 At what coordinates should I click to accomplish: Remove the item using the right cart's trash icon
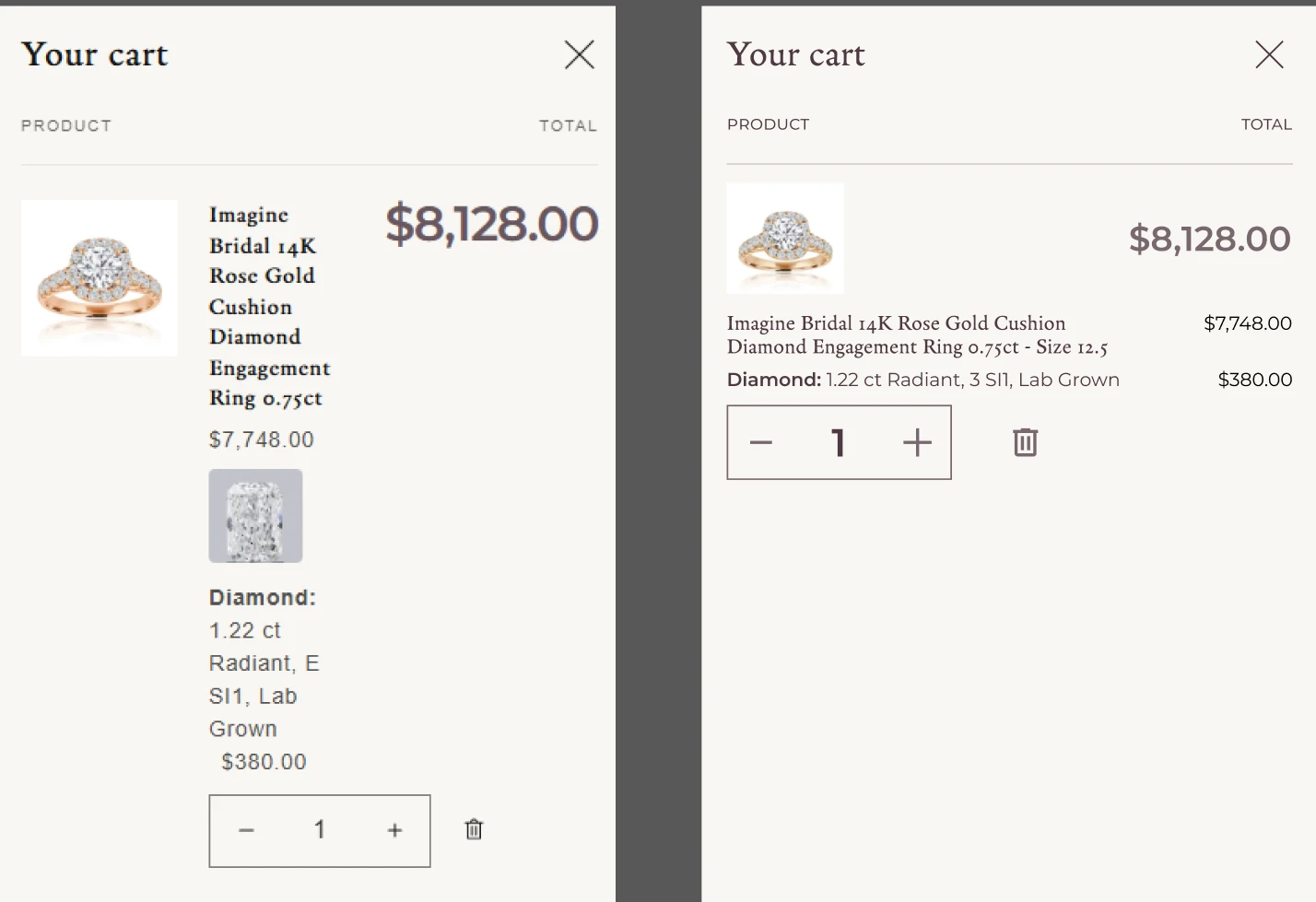pos(1025,442)
